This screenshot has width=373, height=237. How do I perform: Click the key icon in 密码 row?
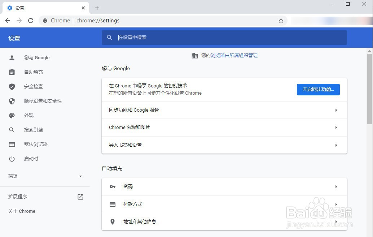[x=113, y=186]
